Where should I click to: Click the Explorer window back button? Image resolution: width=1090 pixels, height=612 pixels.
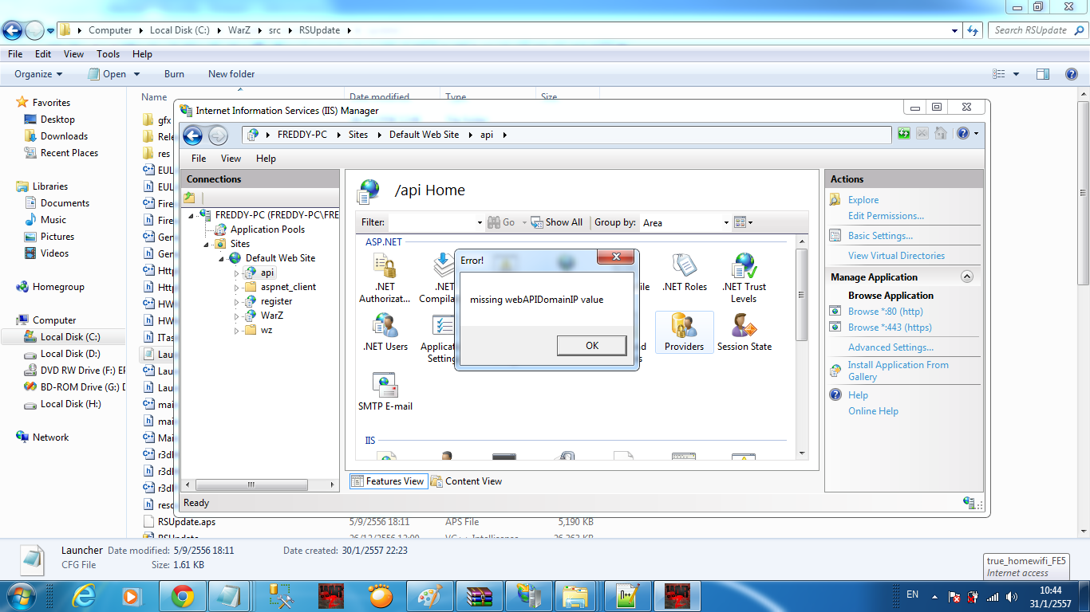point(13,31)
